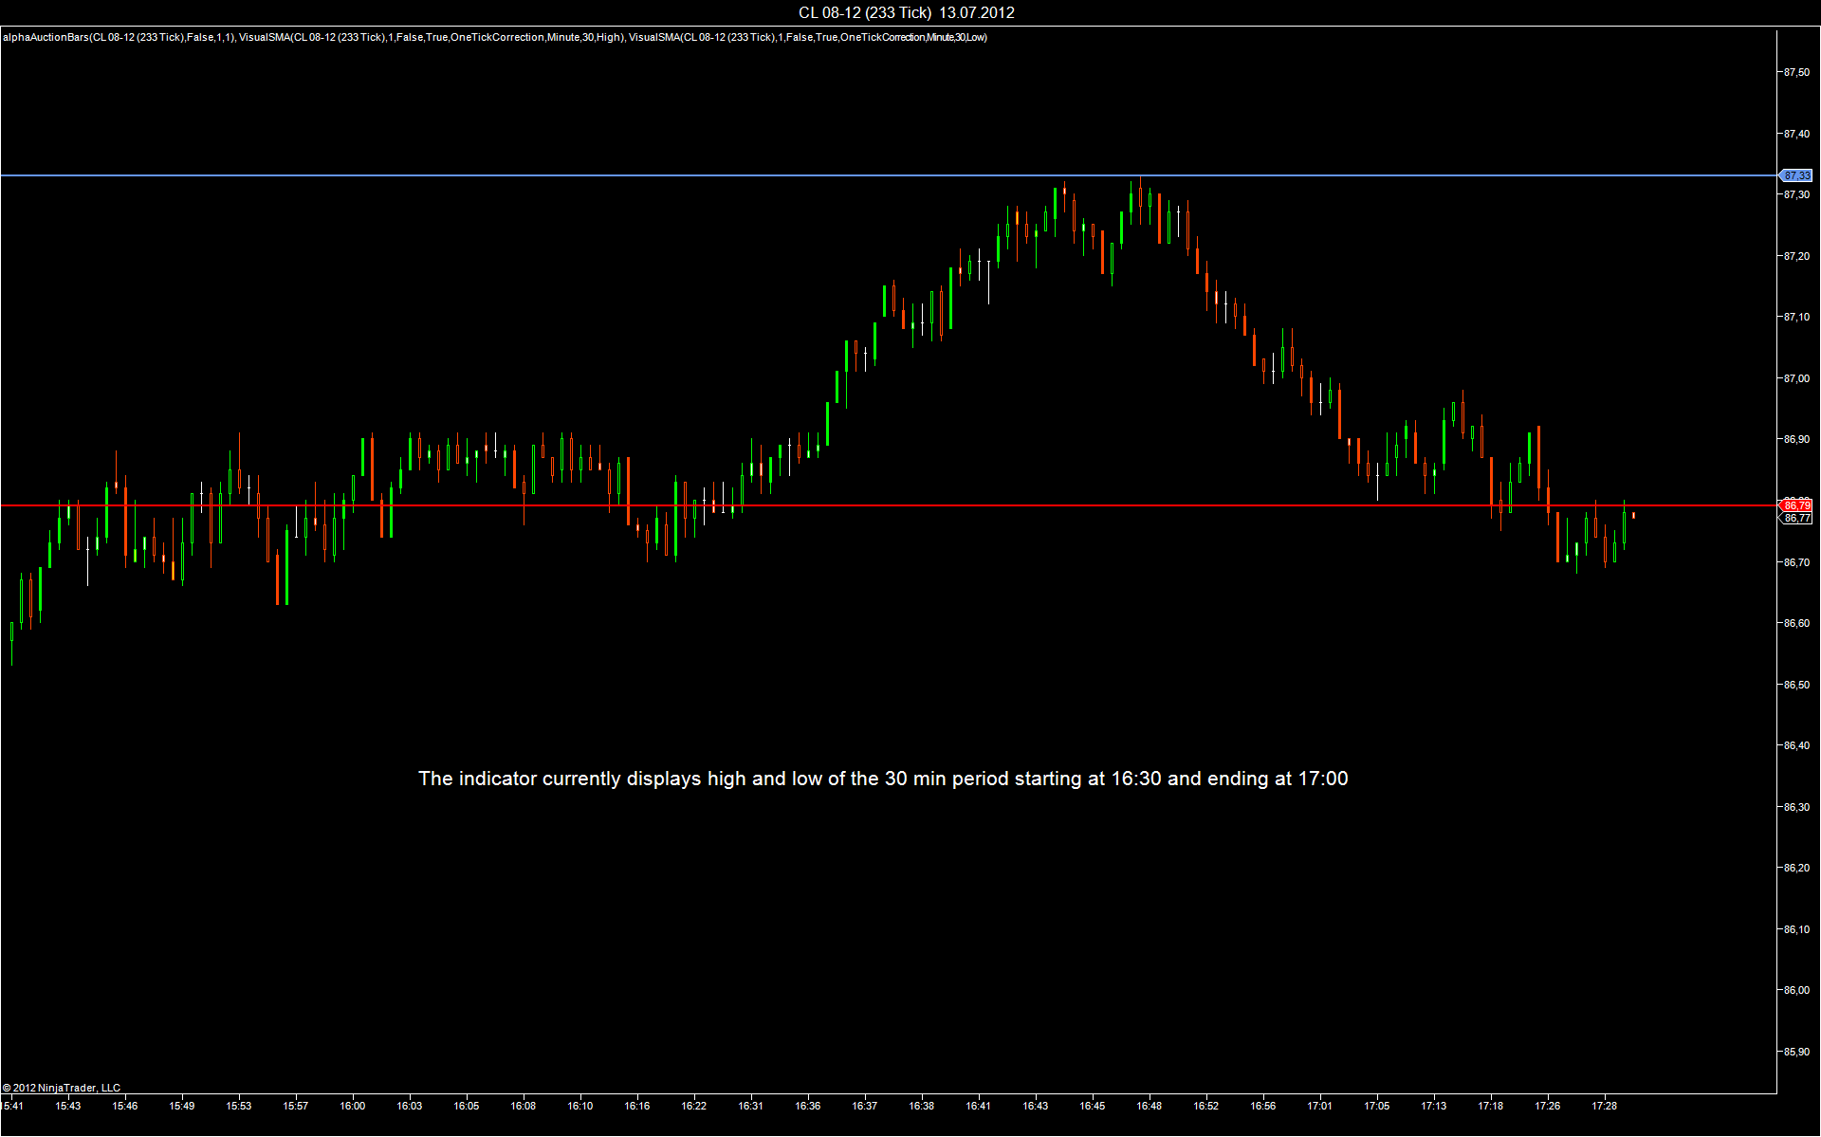Click the 17:28 time axis label
Screen dimensions: 1821x1137
[x=1605, y=1106]
